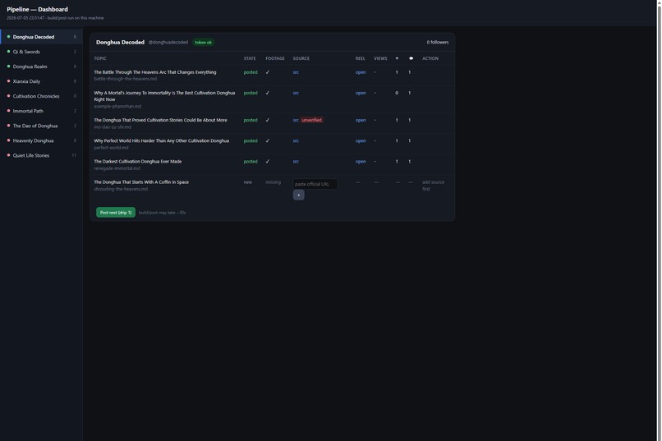The width and height of the screenshot is (662, 441).
Task: Click the VIEWS column header
Action: pyautogui.click(x=380, y=58)
